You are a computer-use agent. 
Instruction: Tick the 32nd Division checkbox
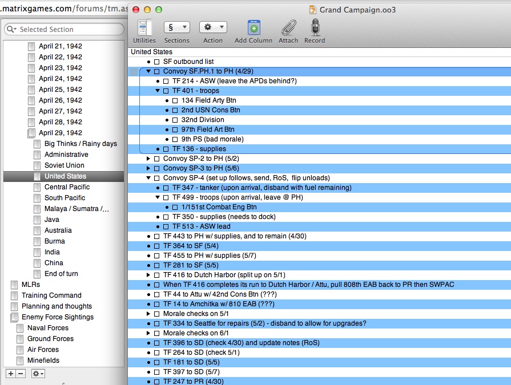click(175, 120)
